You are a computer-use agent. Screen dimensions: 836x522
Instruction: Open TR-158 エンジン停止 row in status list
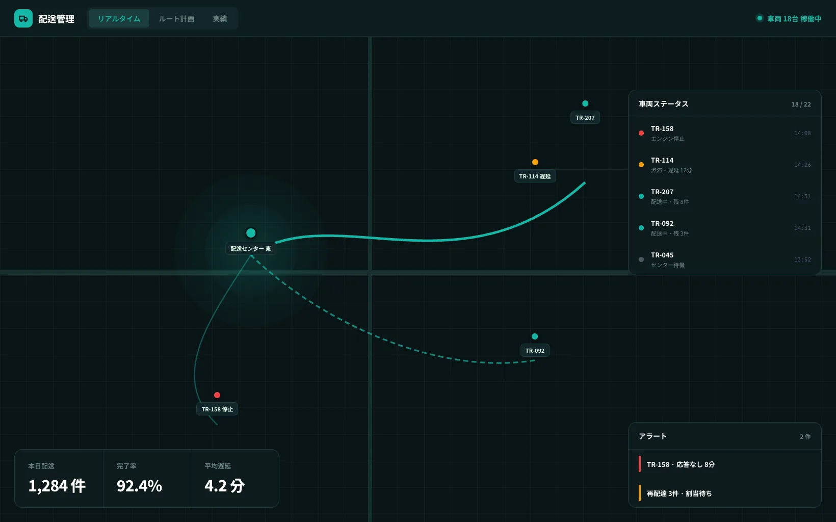[725, 133]
